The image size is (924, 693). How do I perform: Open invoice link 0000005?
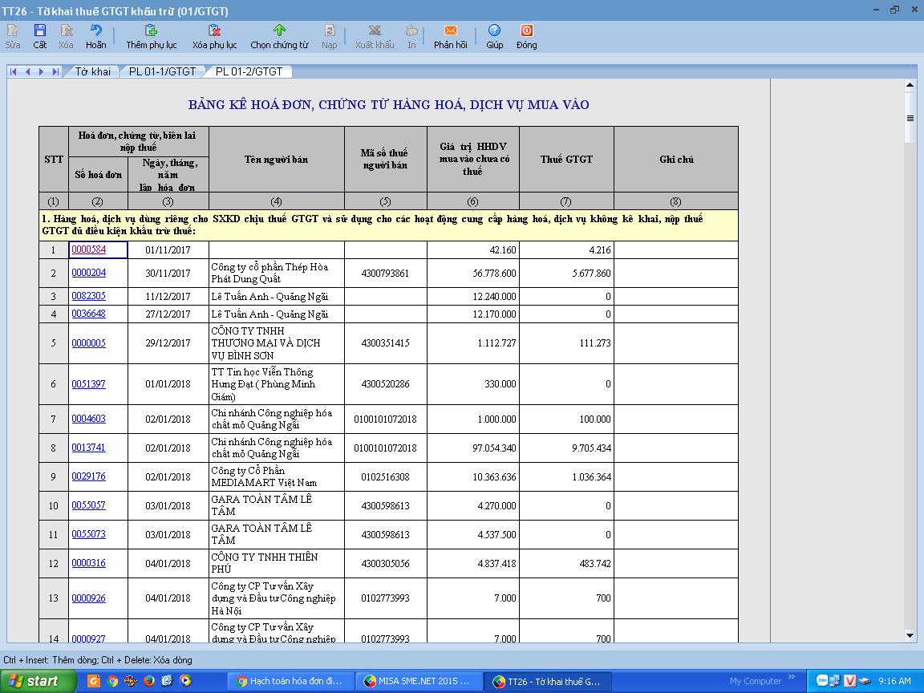(x=88, y=343)
